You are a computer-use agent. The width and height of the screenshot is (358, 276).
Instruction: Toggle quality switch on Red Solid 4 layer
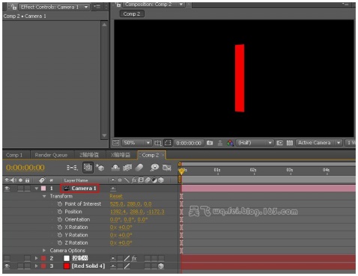tap(127, 266)
